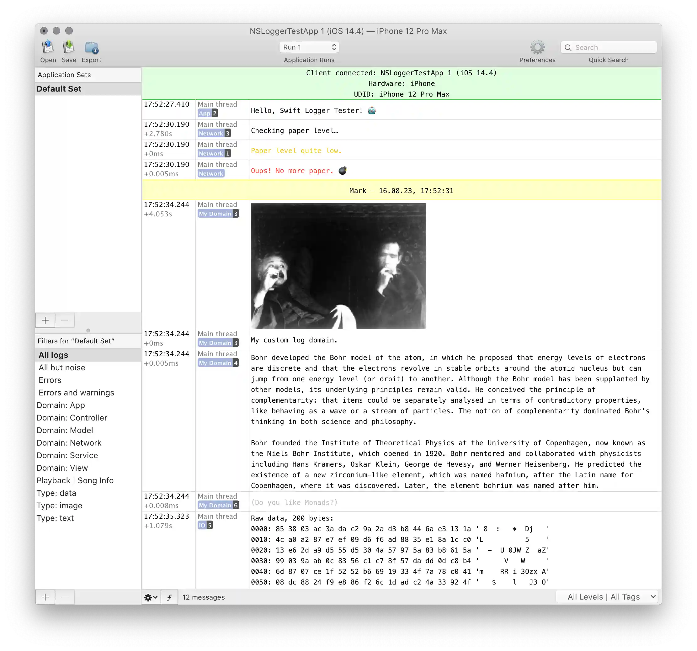Add a new filter with the plus button
Image resolution: width=697 pixels, height=651 pixels.
(45, 597)
